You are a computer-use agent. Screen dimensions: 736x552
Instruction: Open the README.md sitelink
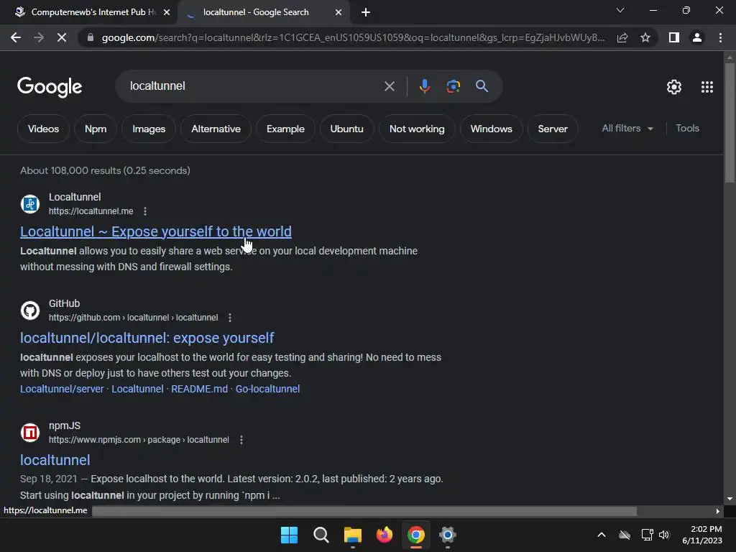point(199,389)
